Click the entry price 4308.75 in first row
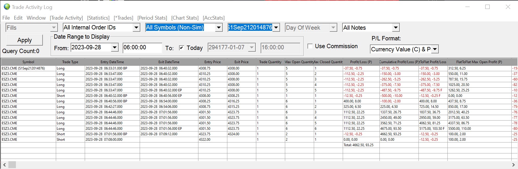 click(213, 68)
